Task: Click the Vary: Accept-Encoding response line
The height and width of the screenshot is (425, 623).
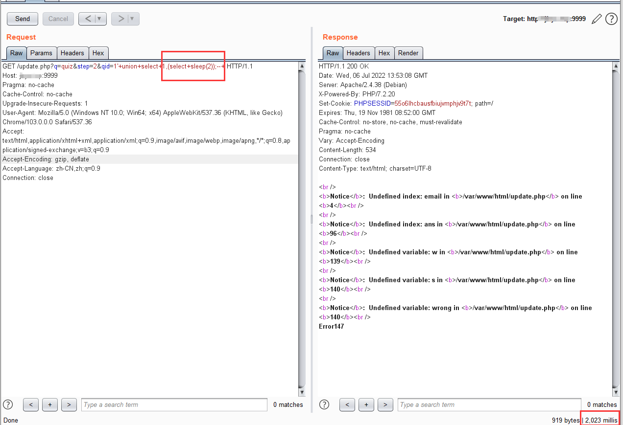Action: (352, 141)
